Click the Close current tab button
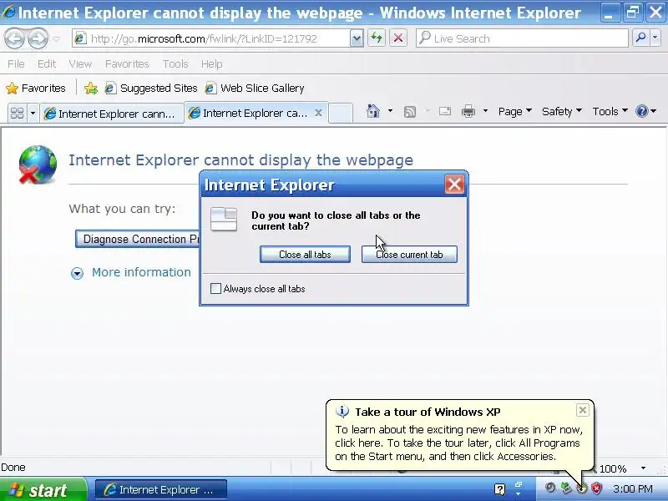The image size is (668, 501). click(x=409, y=255)
